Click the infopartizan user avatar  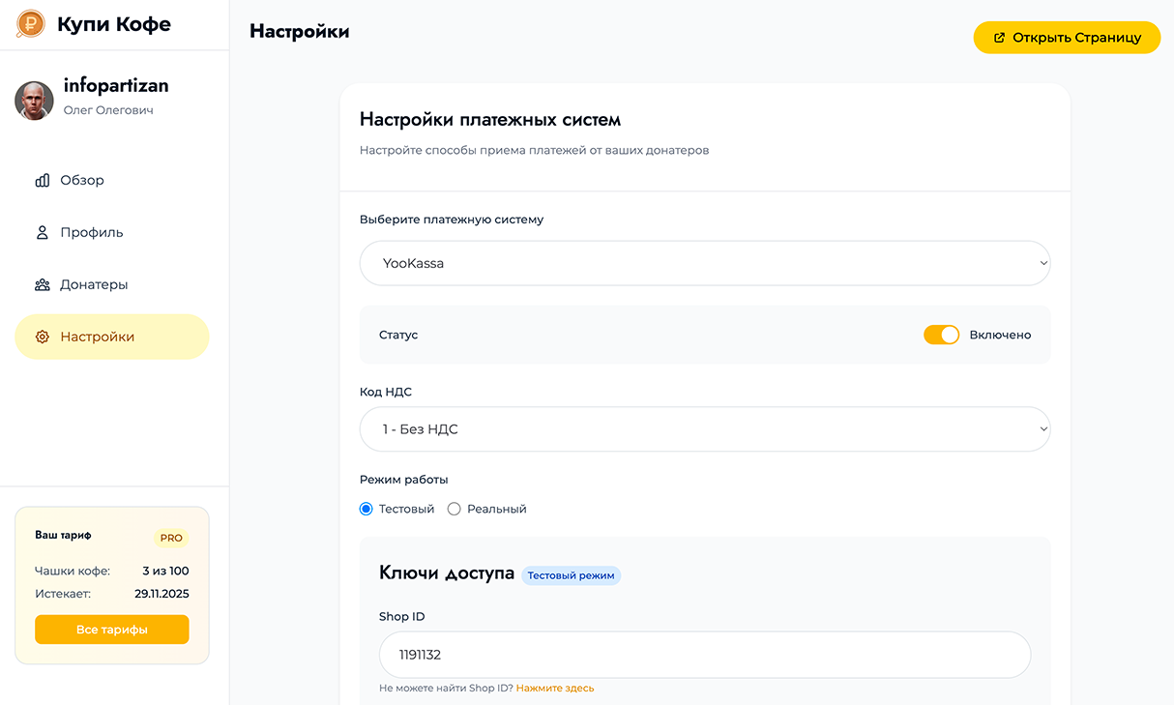[34, 101]
